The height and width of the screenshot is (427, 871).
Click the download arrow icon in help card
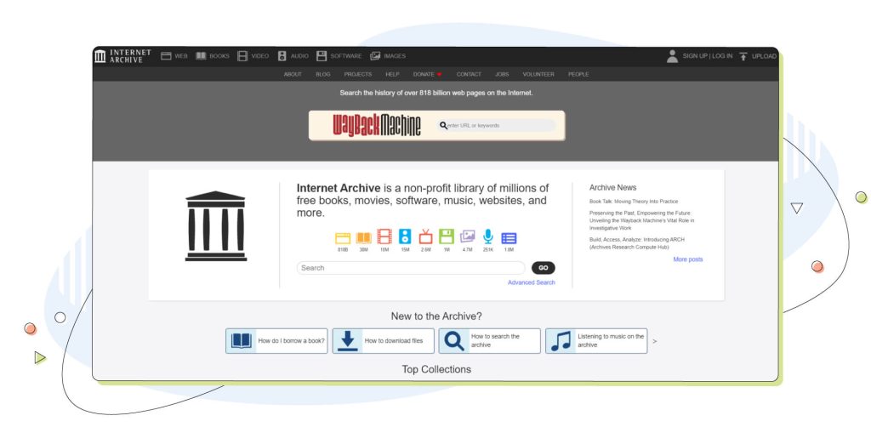(348, 340)
